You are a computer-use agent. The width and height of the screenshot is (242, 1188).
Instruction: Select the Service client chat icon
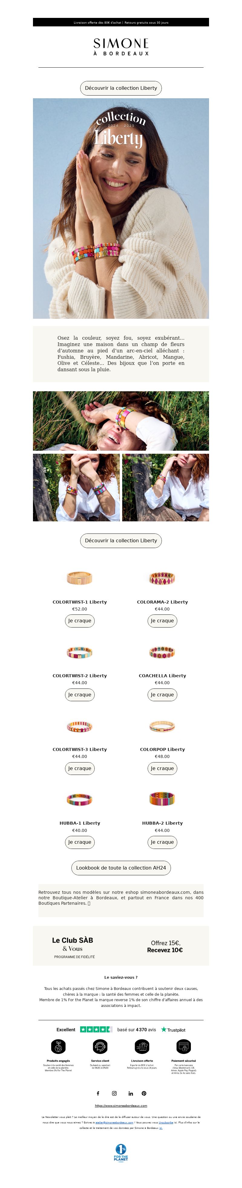[x=100, y=1046]
